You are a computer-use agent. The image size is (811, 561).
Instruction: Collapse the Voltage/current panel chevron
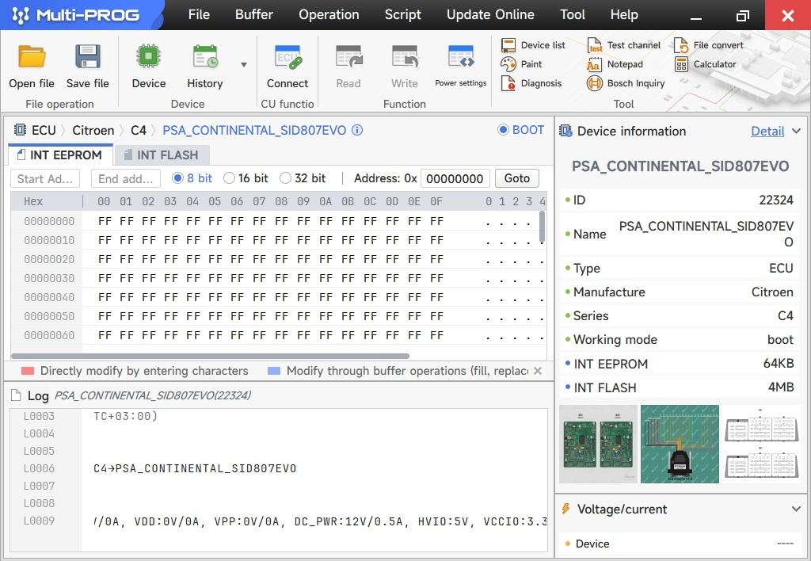click(796, 509)
